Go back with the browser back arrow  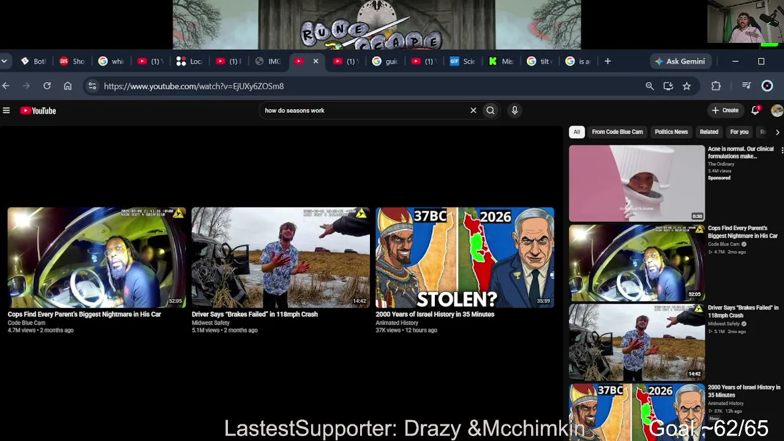pyautogui.click(x=6, y=86)
